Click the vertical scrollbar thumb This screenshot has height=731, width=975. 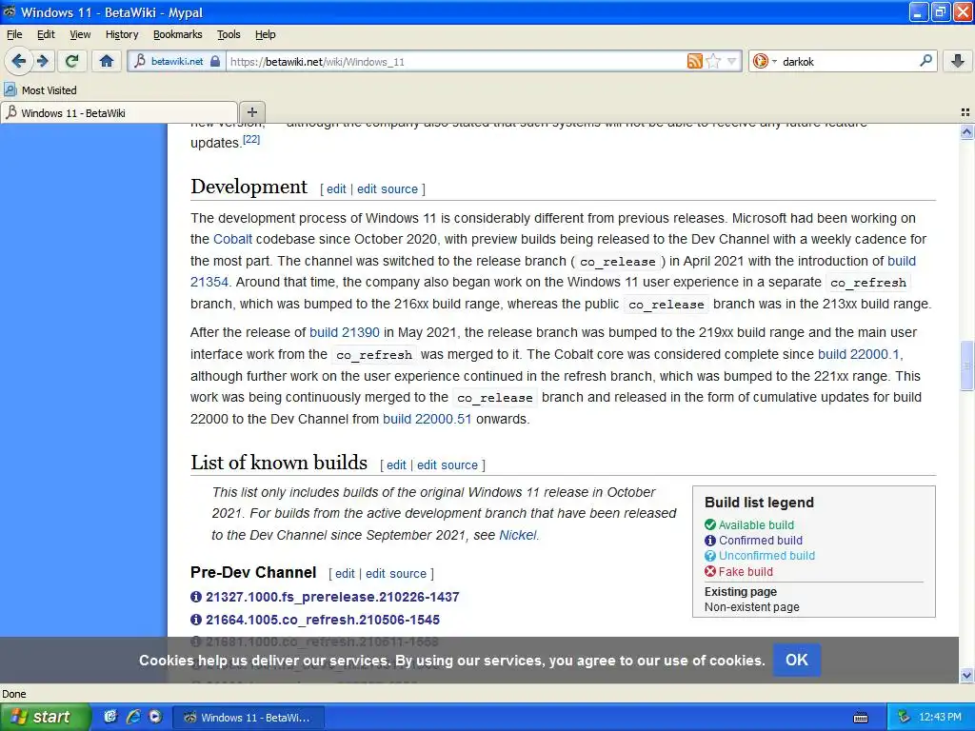tap(966, 365)
